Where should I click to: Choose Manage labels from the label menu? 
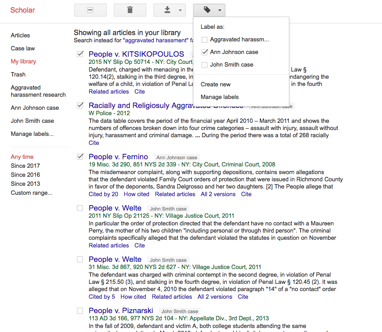(219, 97)
